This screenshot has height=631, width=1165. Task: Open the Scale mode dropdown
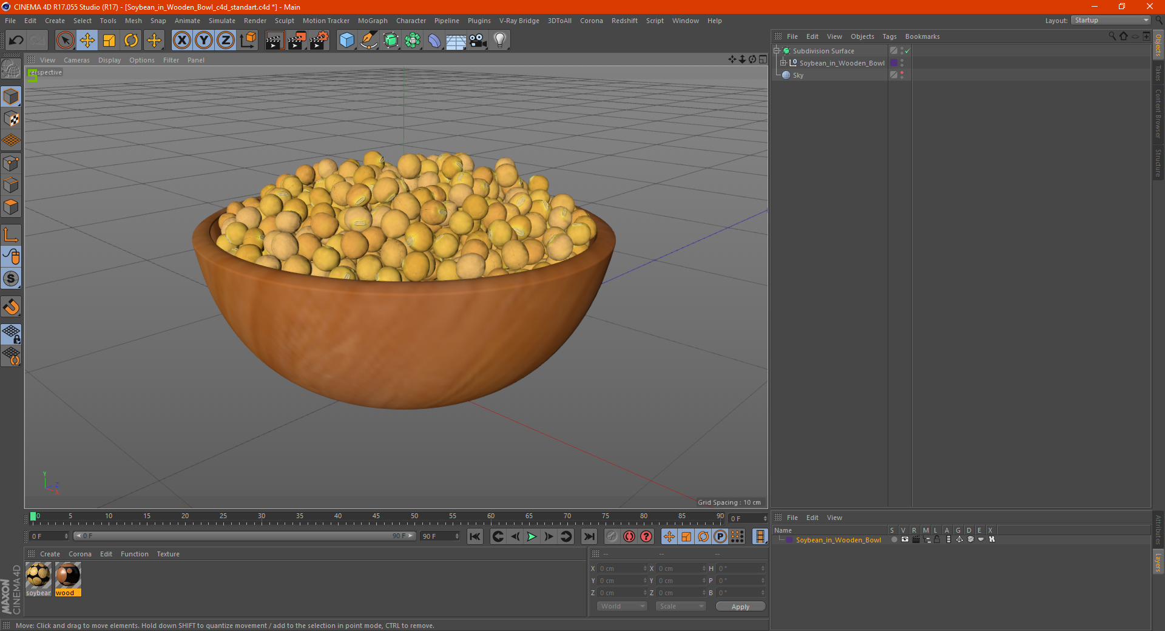681,606
